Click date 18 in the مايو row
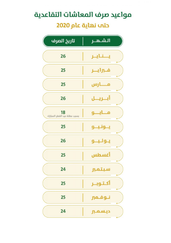This screenshot has height=243, width=171. 63,112
